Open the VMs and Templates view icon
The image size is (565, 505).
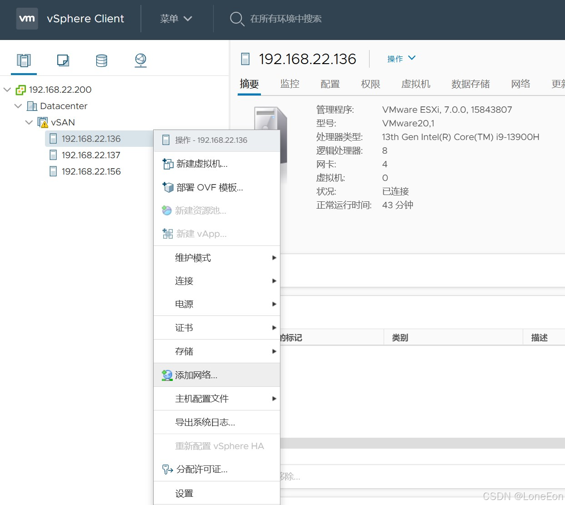click(x=63, y=60)
